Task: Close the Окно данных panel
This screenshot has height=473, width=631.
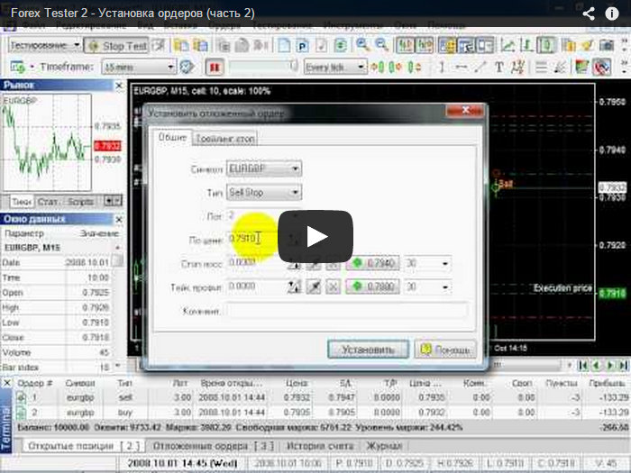Action: [x=119, y=220]
